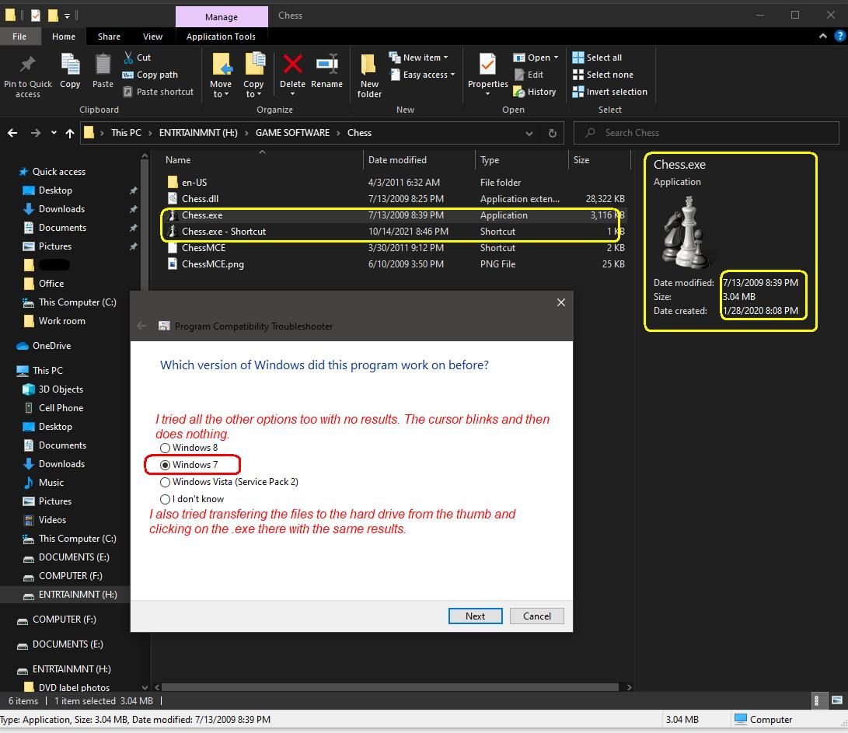Open recent locations dropdown arrow
848x733 pixels.
pos(54,133)
